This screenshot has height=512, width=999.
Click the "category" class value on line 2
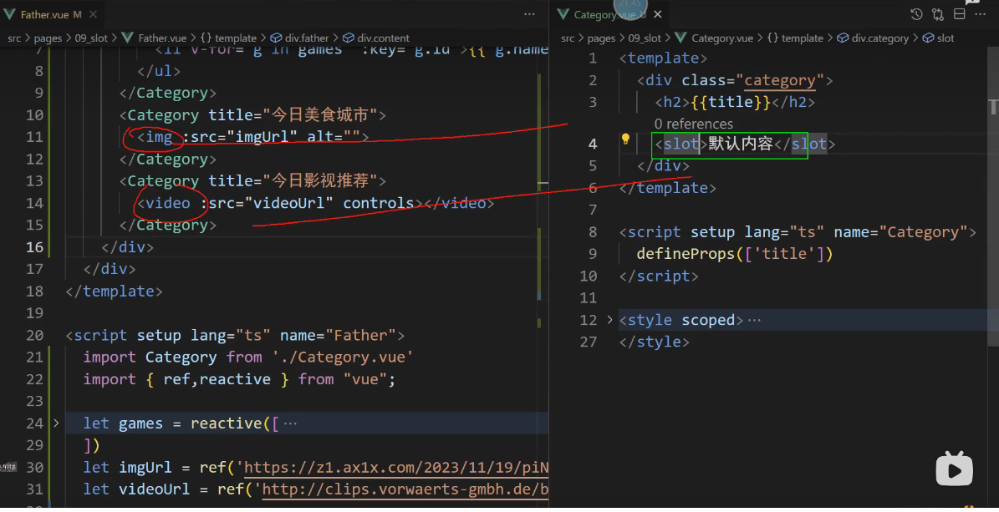[780, 80]
